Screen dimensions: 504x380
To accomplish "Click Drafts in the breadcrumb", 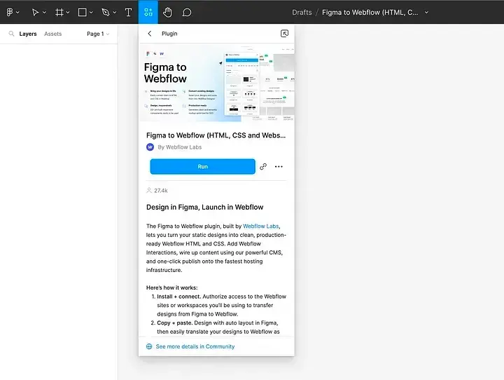I will [x=302, y=12].
